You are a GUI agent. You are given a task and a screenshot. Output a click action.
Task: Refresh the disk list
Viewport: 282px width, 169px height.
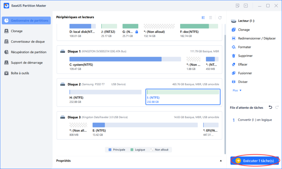[220, 17]
